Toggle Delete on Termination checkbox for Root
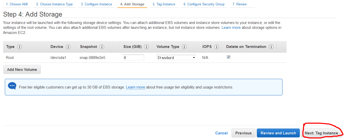 (228, 57)
